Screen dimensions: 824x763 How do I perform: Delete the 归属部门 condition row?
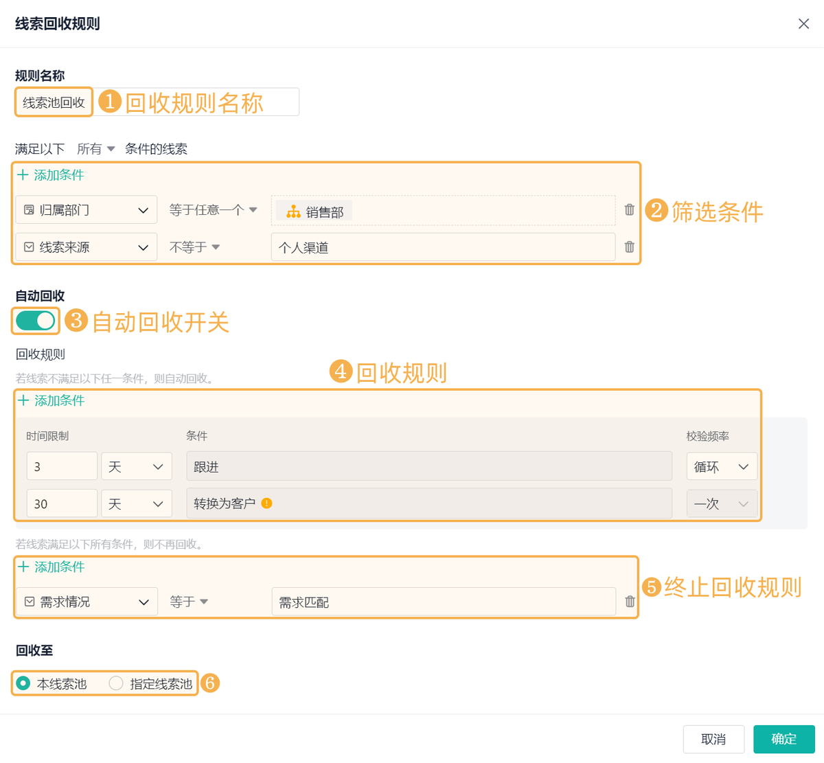coord(629,210)
